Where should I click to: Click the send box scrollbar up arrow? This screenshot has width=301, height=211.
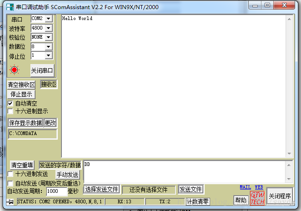(289, 165)
